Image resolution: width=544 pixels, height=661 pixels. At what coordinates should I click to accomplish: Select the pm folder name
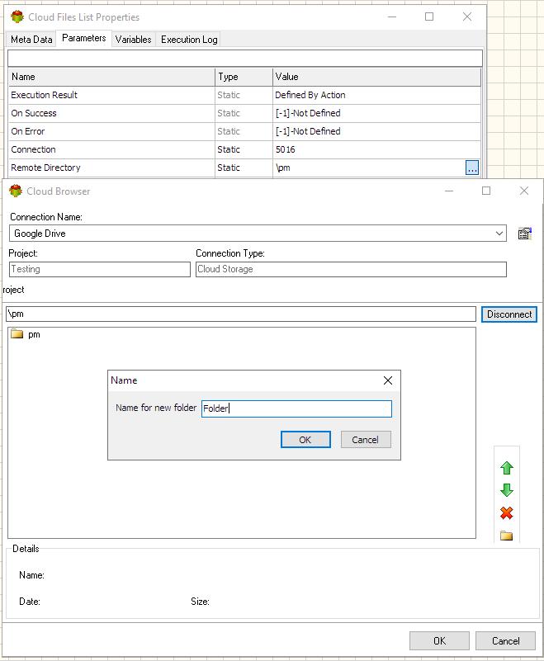click(34, 334)
